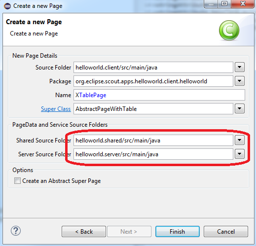Click the help question mark icon
The image size is (256, 246).
16,231
